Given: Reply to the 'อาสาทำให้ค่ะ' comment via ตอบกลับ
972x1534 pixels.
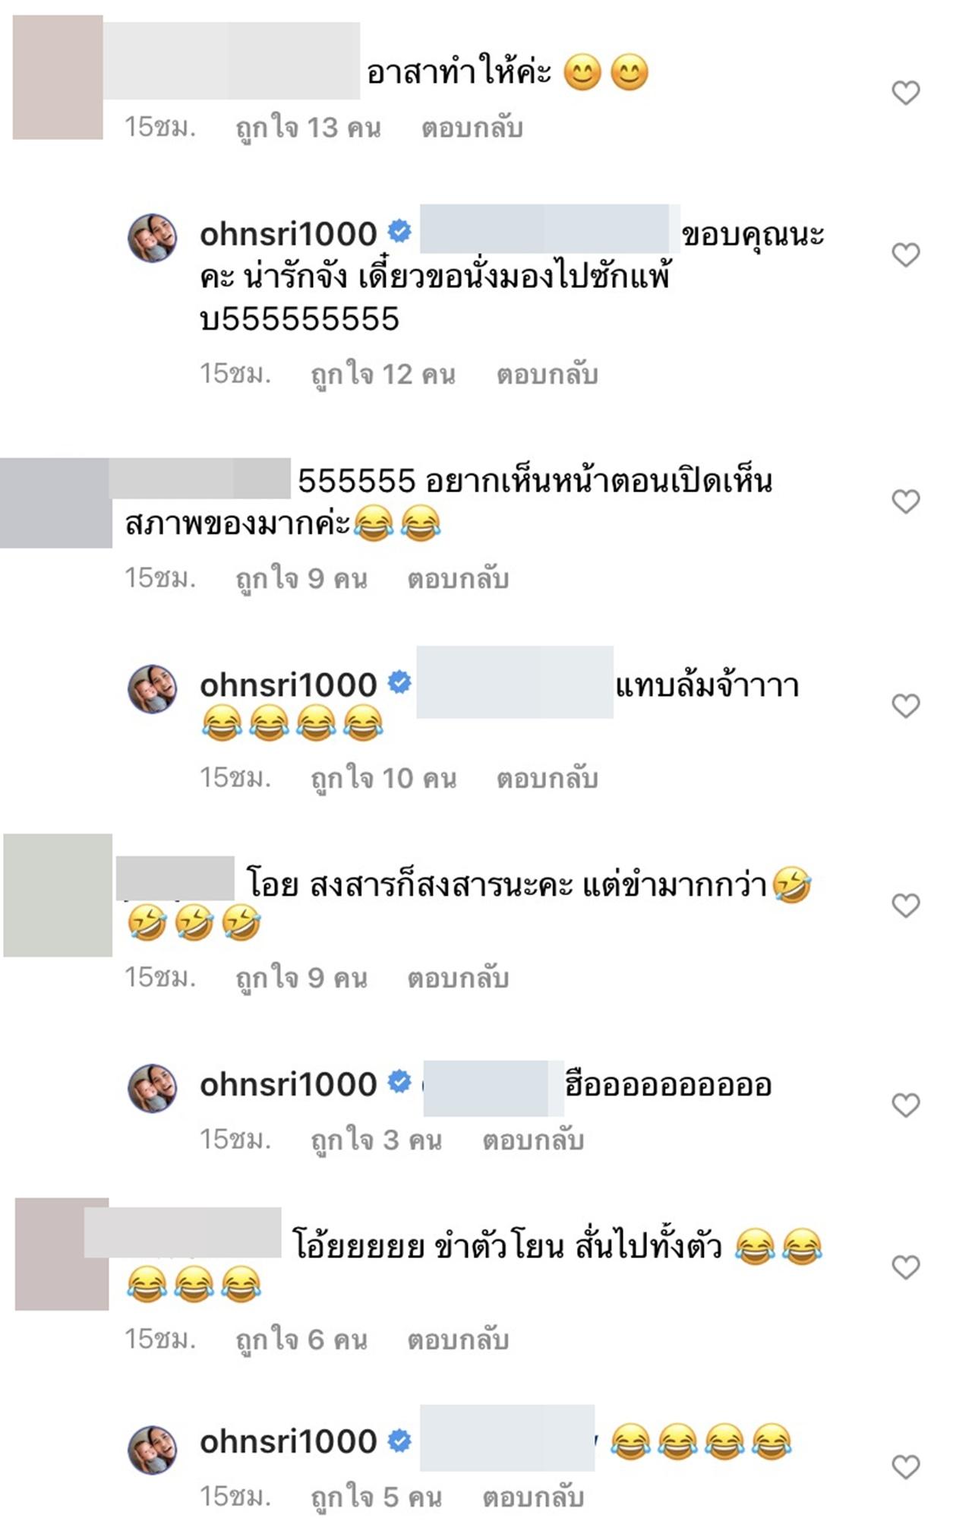Looking at the screenshot, I should point(472,128).
